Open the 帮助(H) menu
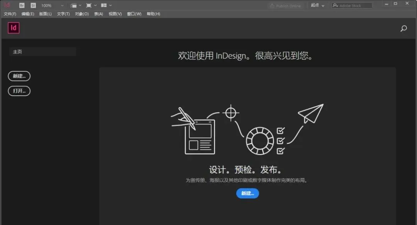Image resolution: width=417 pixels, height=225 pixels. point(153,14)
